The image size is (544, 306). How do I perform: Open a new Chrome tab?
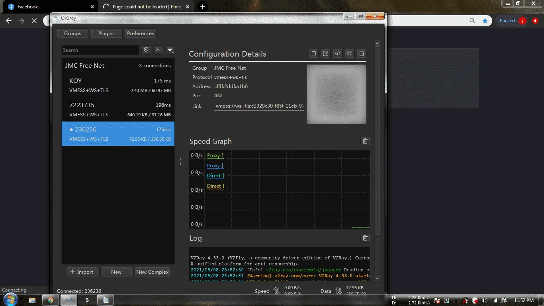click(x=203, y=7)
